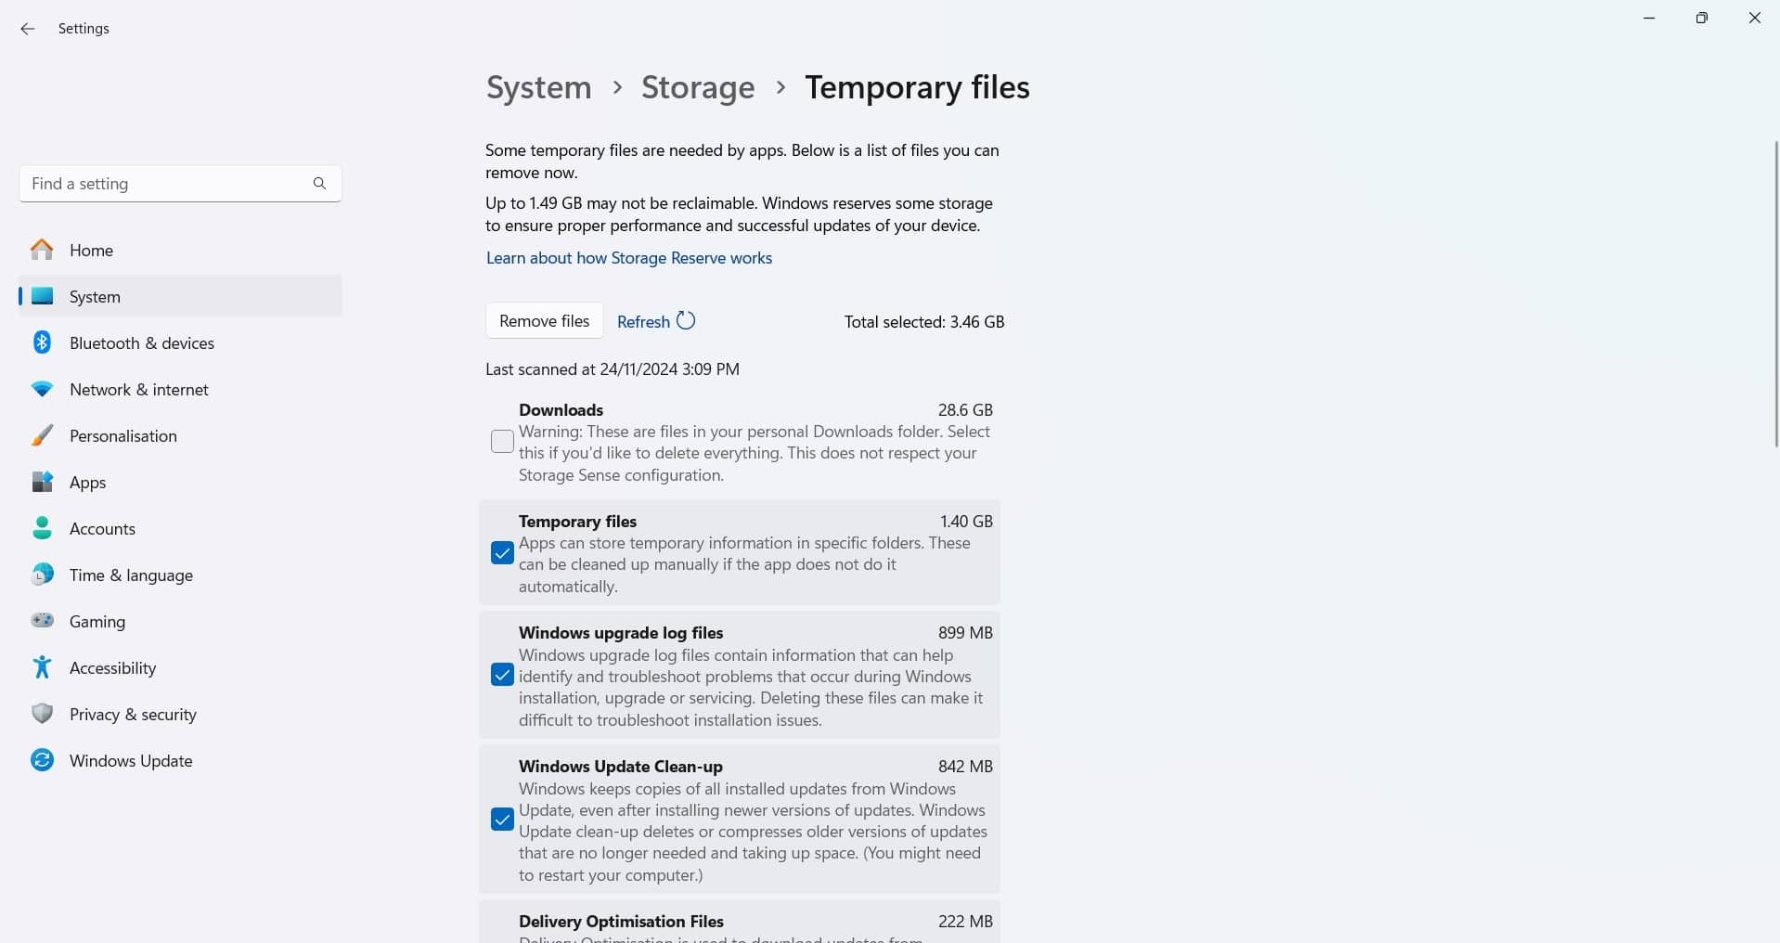Screen dimensions: 1780x943
Task: Click the Windows Update sync icon
Action: coord(42,760)
